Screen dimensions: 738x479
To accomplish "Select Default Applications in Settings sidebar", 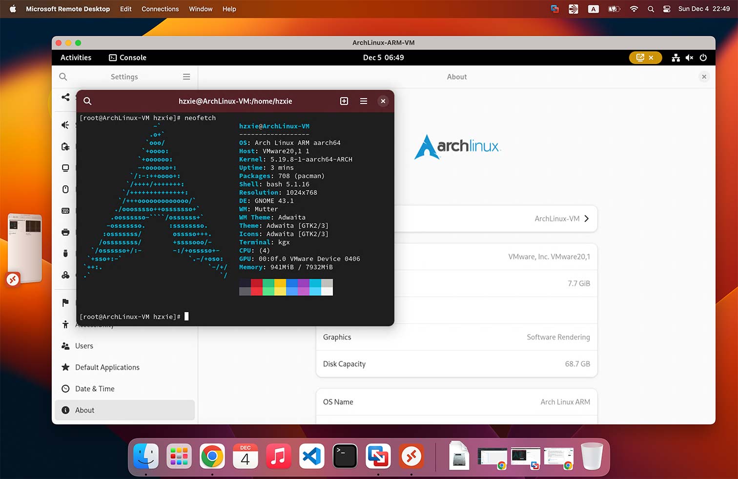I will (125, 367).
